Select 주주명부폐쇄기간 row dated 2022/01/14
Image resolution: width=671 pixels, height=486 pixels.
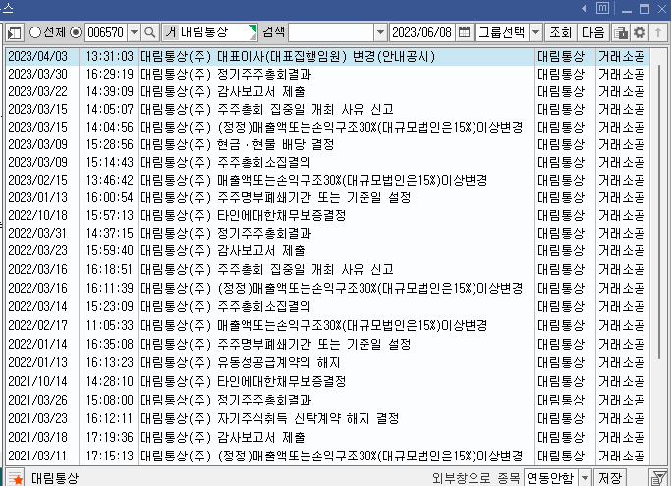(x=276, y=344)
